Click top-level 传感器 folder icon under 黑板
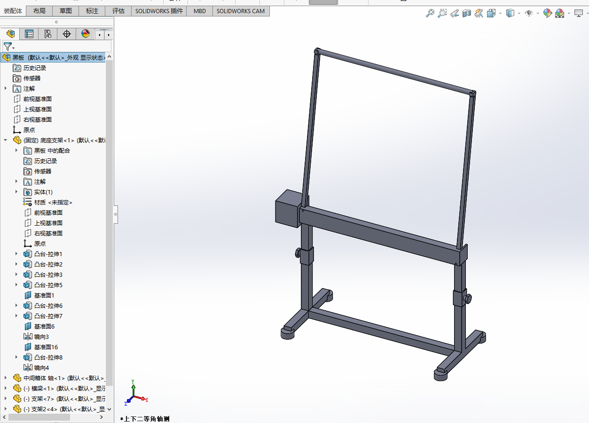 click(17, 78)
